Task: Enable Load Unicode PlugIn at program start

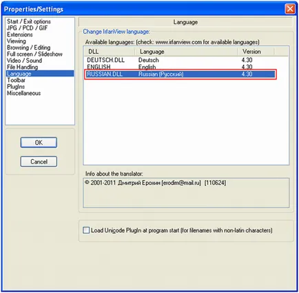Action: pyautogui.click(x=86, y=230)
